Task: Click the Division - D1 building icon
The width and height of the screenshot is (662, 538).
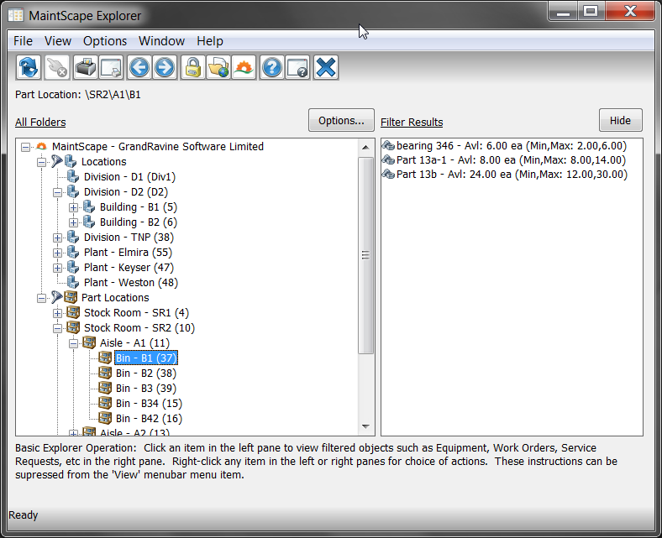Action: pos(73,176)
